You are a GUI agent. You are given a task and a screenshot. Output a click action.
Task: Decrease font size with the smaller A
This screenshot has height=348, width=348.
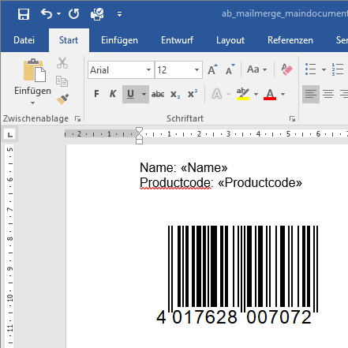230,69
